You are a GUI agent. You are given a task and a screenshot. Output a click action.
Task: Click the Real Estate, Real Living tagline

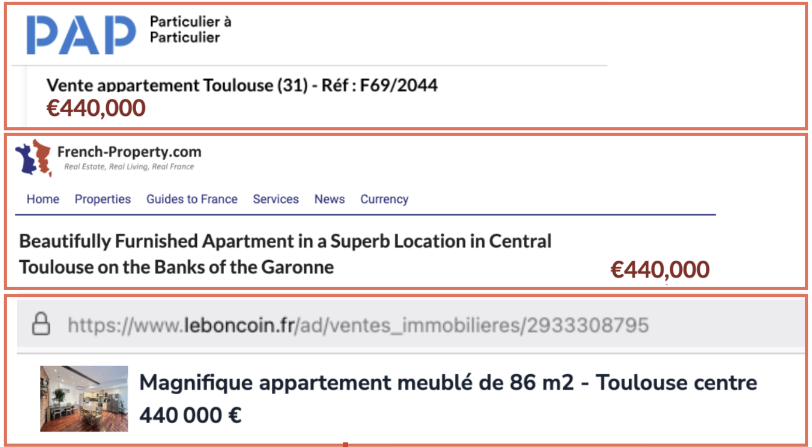tap(129, 167)
